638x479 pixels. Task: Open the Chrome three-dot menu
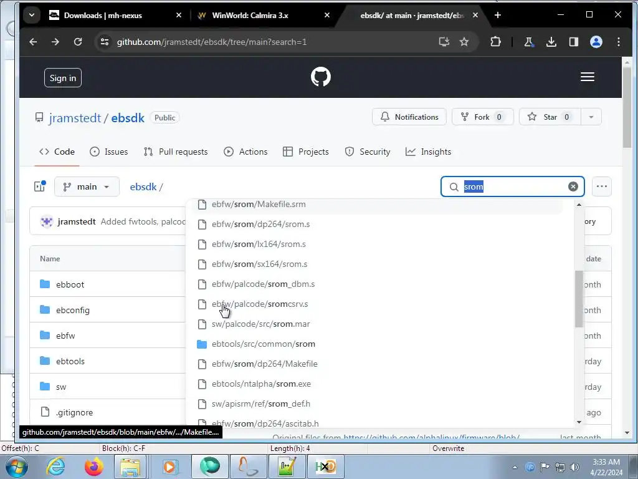coord(619,42)
